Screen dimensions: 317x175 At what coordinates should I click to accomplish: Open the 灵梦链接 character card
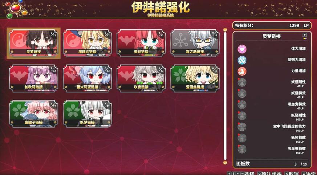point(33,43)
